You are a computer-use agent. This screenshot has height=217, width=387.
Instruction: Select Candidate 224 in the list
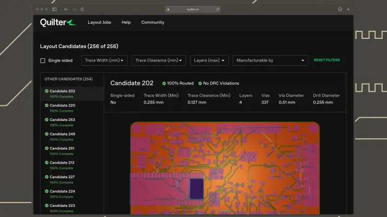tap(72, 194)
